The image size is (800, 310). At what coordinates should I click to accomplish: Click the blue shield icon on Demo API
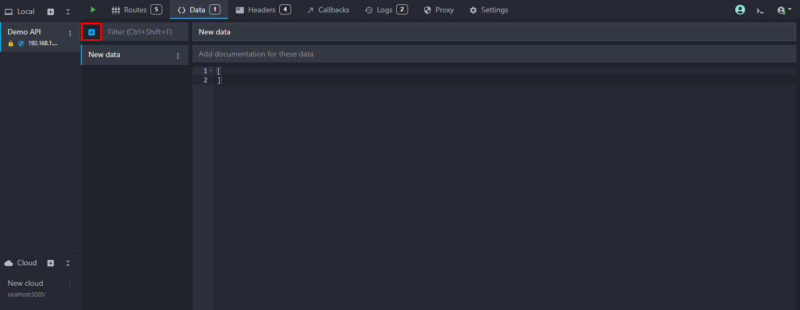21,44
